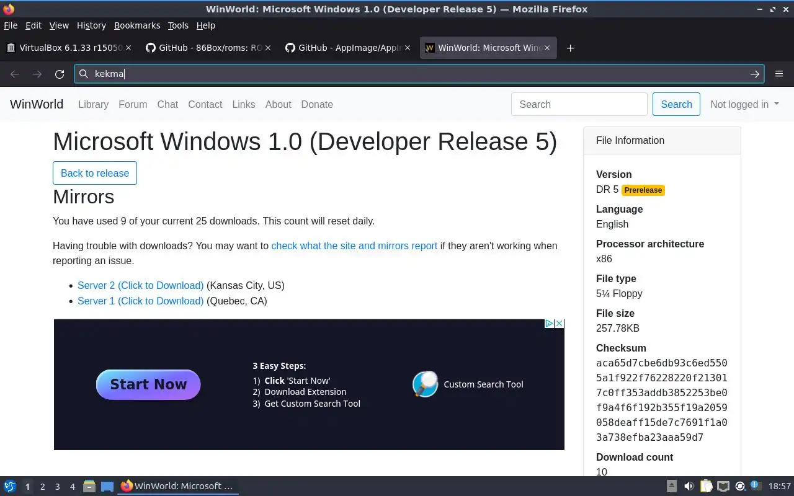Switch to GitHub 86Box/roms tab
794x496 pixels.
coord(208,48)
